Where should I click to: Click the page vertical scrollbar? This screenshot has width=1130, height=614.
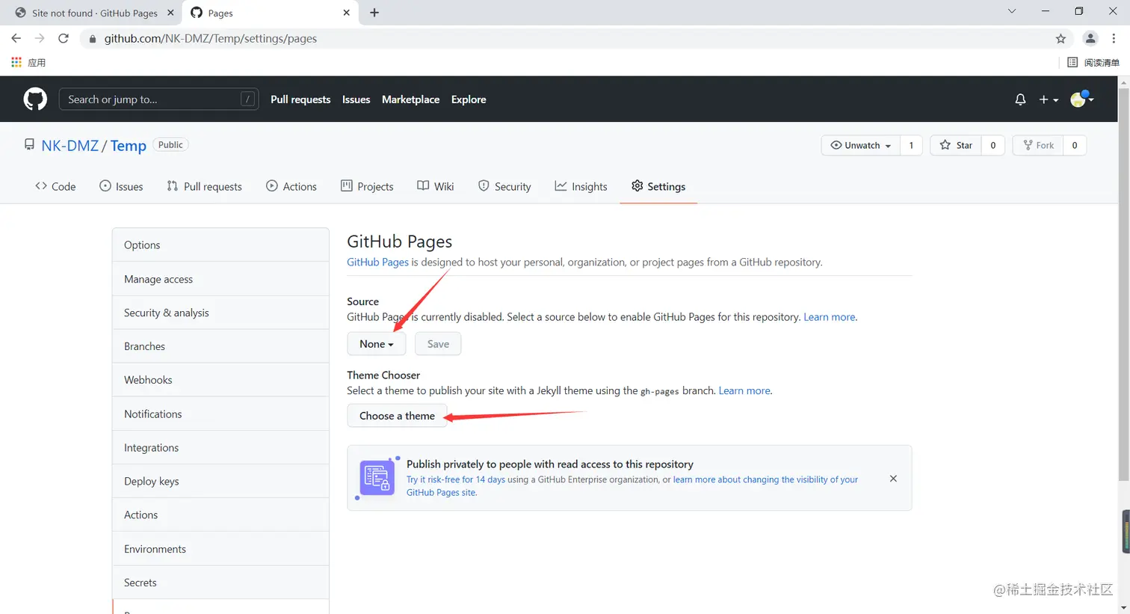click(x=1124, y=284)
